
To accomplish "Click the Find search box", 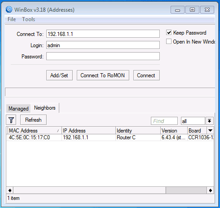I will (x=164, y=121).
